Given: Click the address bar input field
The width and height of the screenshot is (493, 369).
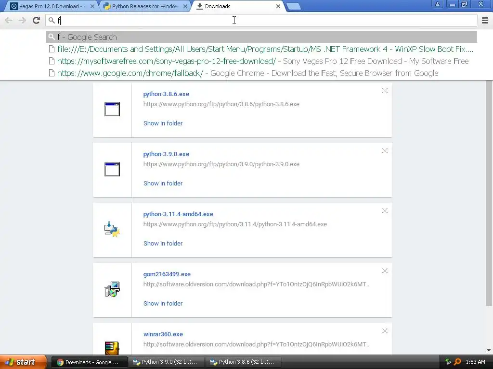Looking at the screenshot, I should pos(261,20).
